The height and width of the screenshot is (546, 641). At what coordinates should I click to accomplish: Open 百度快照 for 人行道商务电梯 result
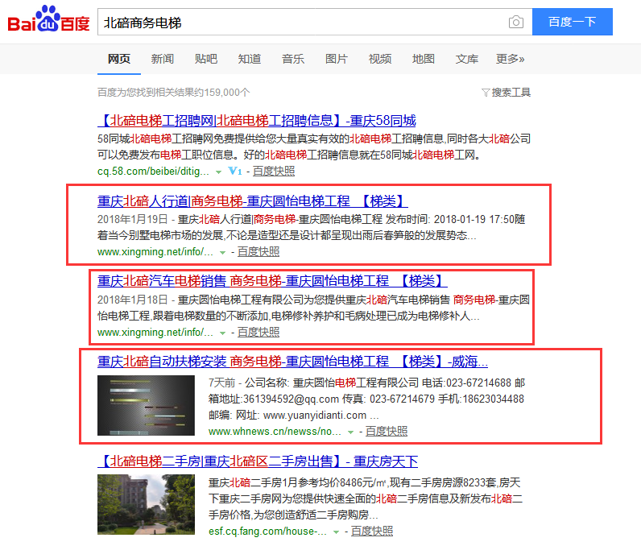[258, 252]
